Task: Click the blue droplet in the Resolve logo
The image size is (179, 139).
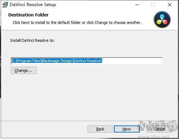Action: (x=162, y=17)
